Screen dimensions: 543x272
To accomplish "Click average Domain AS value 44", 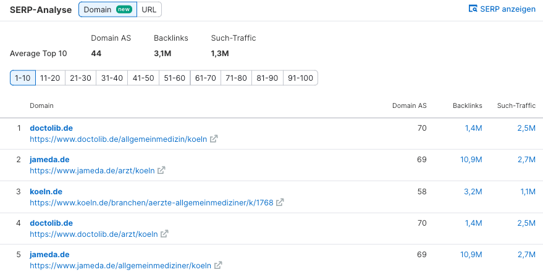I will pyautogui.click(x=96, y=54).
